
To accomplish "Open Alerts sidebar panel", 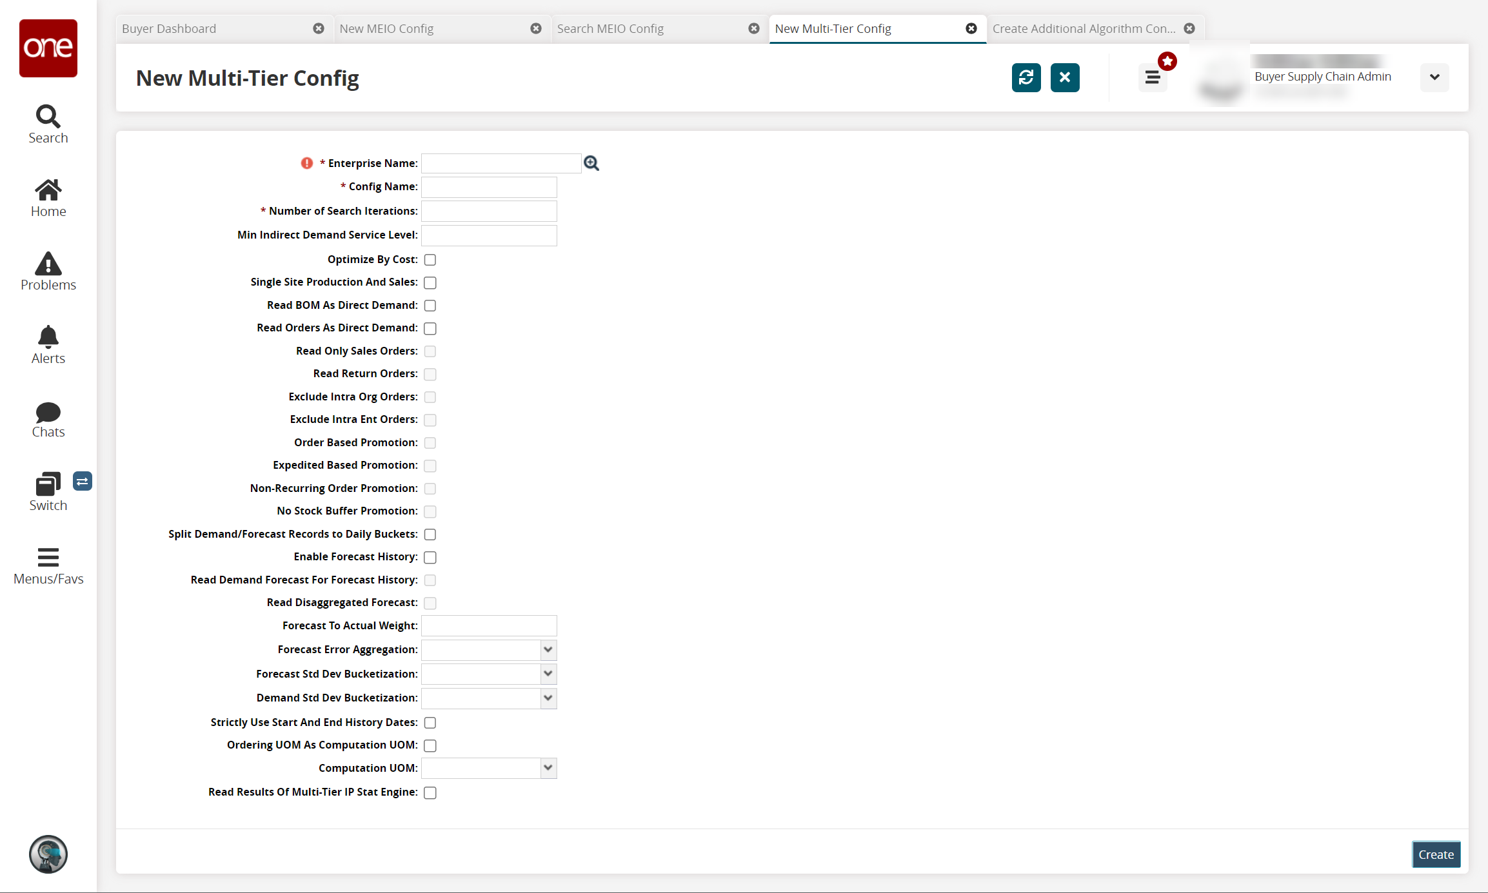I will click(x=48, y=344).
